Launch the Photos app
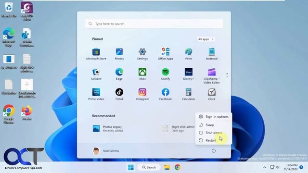The height and width of the screenshot is (173, 308). [x=119, y=54]
